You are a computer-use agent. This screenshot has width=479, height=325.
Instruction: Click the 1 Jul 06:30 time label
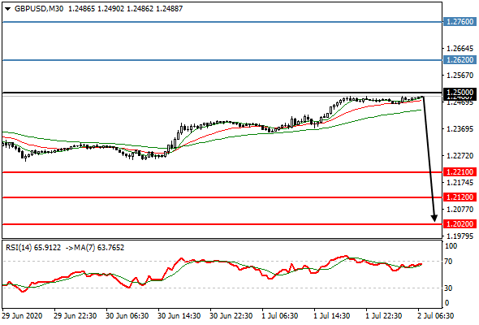pos(279,315)
